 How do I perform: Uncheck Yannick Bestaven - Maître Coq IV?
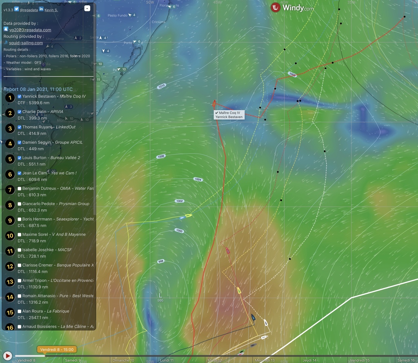point(20,96)
